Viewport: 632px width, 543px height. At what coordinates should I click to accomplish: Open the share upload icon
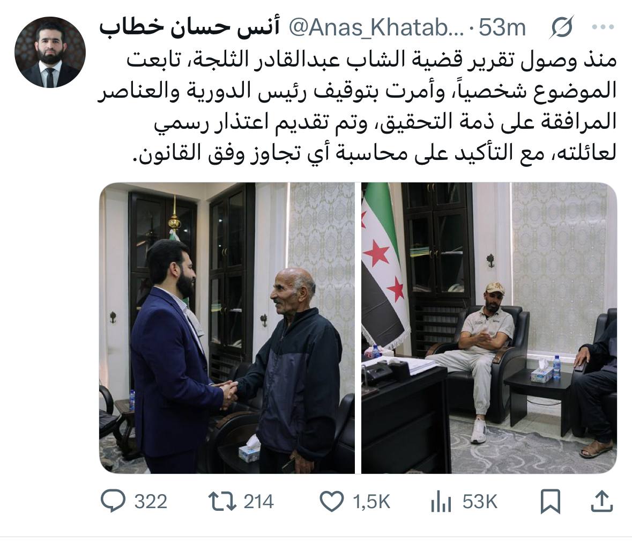(x=601, y=501)
